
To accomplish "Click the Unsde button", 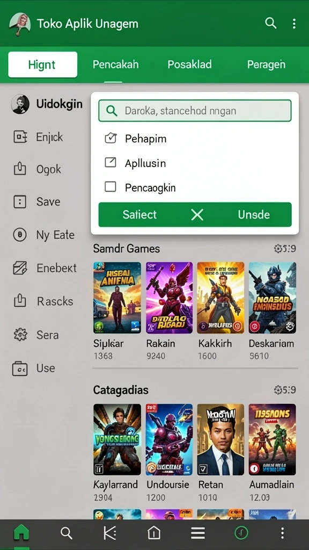I will [254, 215].
